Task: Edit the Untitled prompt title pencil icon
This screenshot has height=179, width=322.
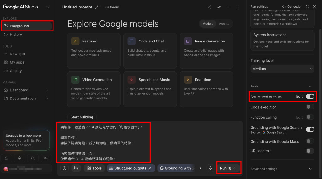Action: (97, 7)
